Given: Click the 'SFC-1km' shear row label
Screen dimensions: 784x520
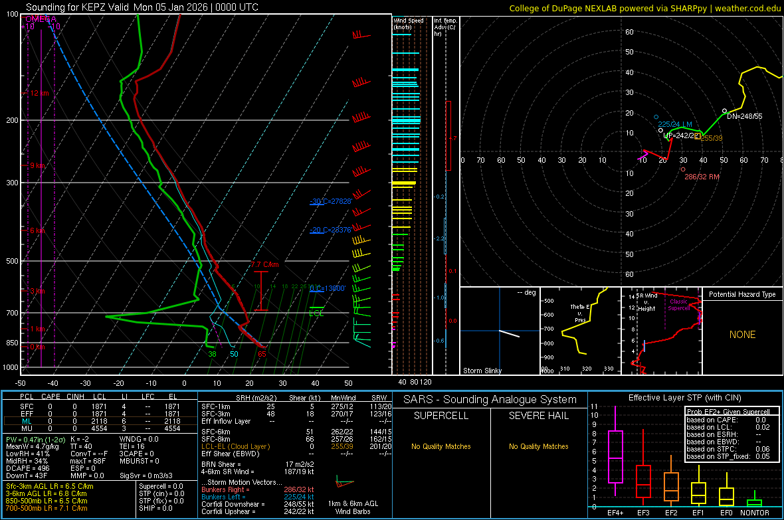Looking at the screenshot, I should tap(216, 407).
